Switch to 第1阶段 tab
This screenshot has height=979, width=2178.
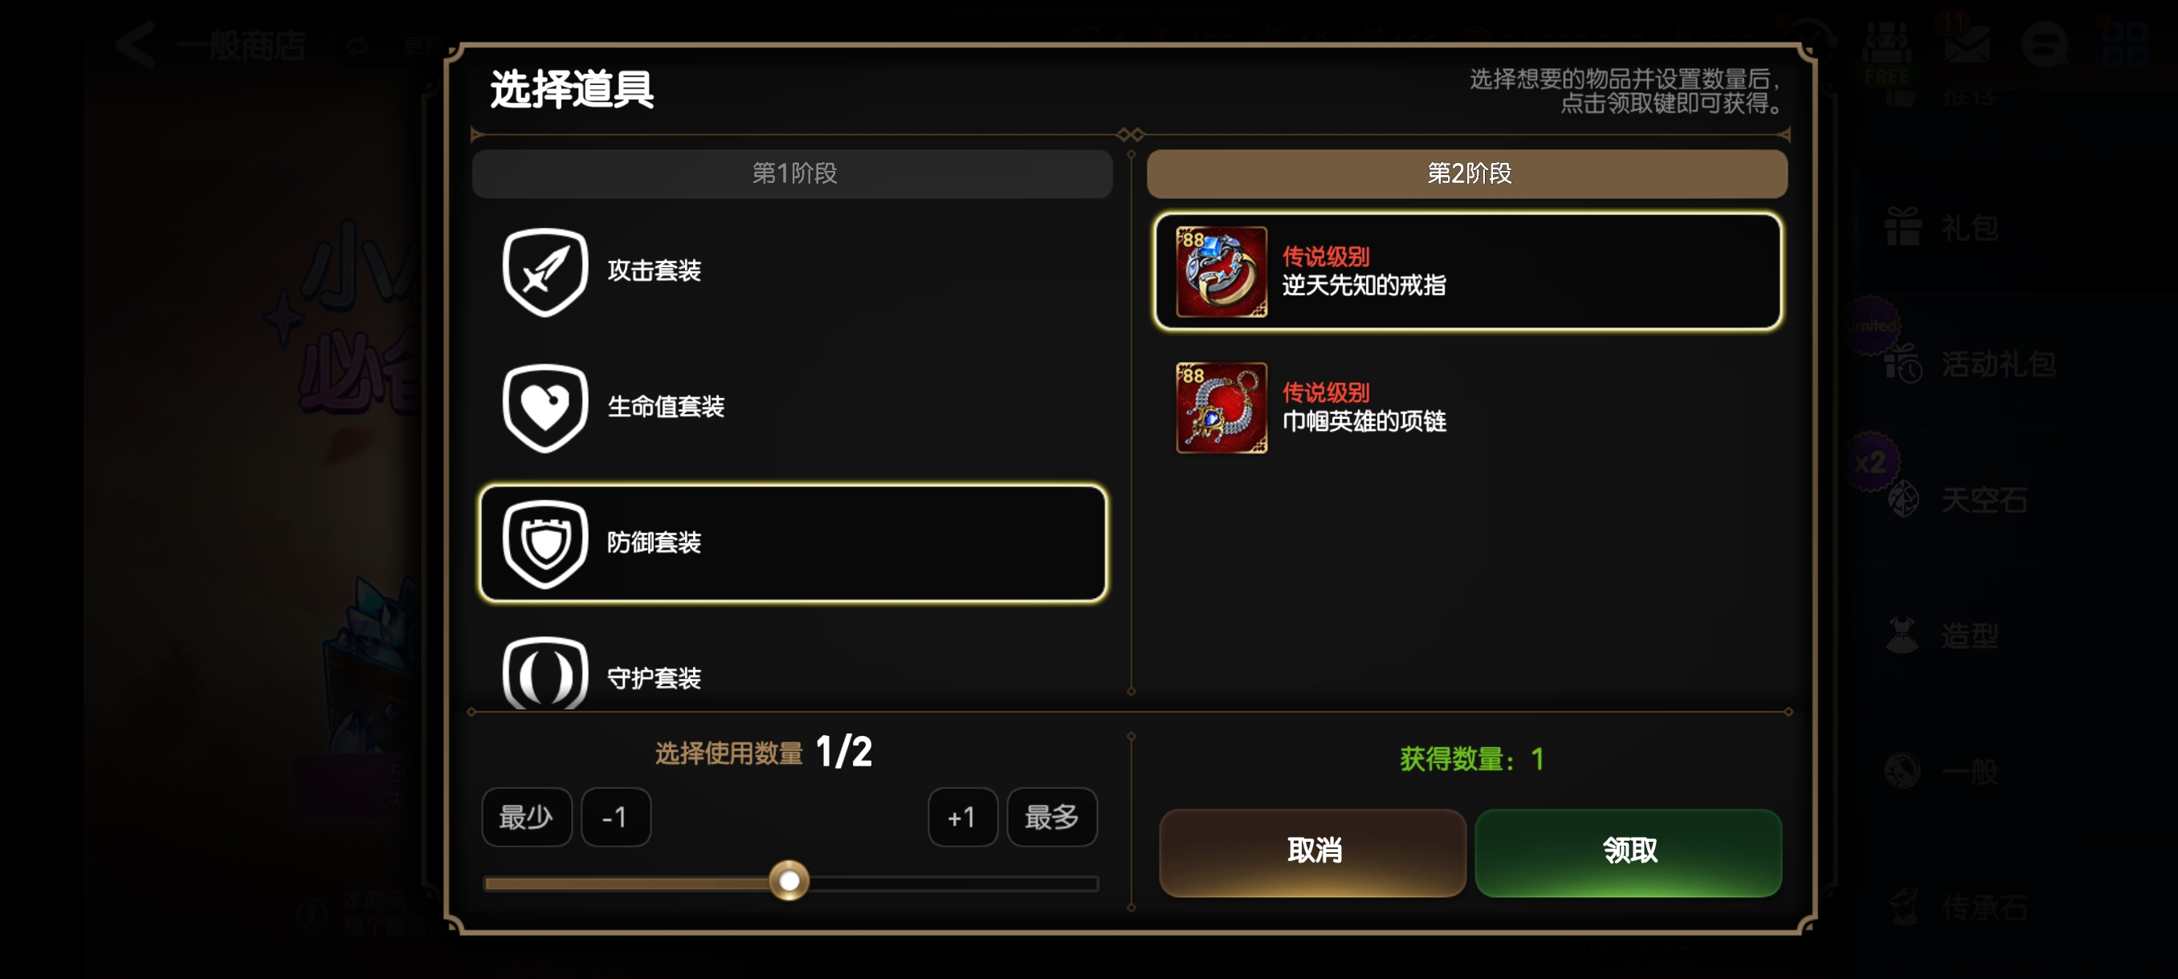[792, 174]
